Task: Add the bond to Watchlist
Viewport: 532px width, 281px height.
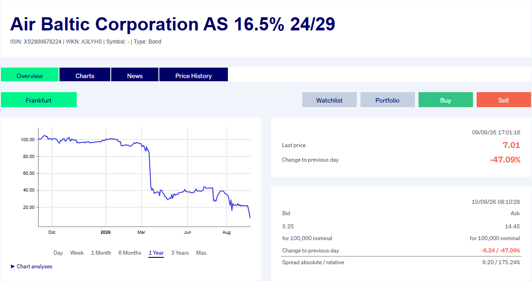Action: [330, 100]
